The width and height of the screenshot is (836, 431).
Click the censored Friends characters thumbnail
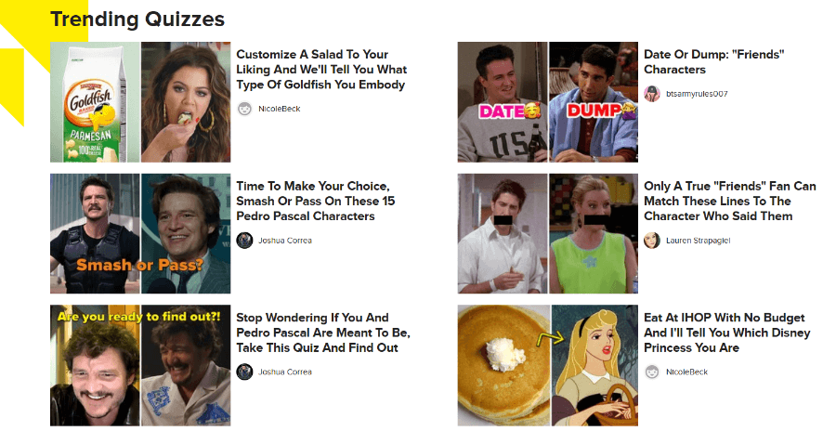coord(547,234)
